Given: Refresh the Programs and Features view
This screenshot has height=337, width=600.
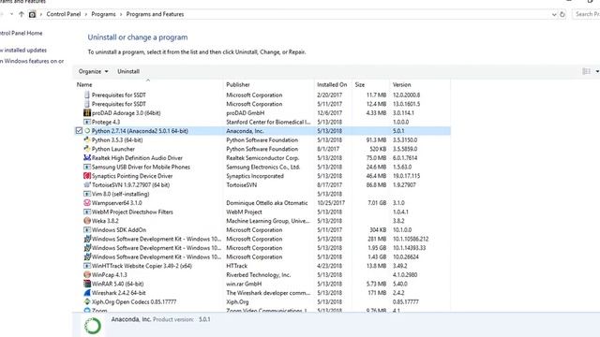Looking at the screenshot, I should [562, 14].
